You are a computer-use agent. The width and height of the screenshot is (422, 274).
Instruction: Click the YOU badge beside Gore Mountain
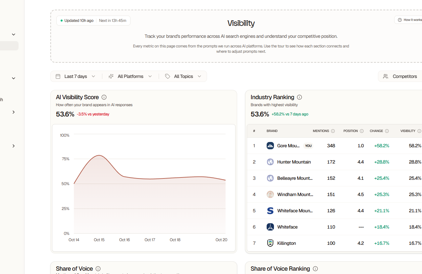tap(308, 146)
